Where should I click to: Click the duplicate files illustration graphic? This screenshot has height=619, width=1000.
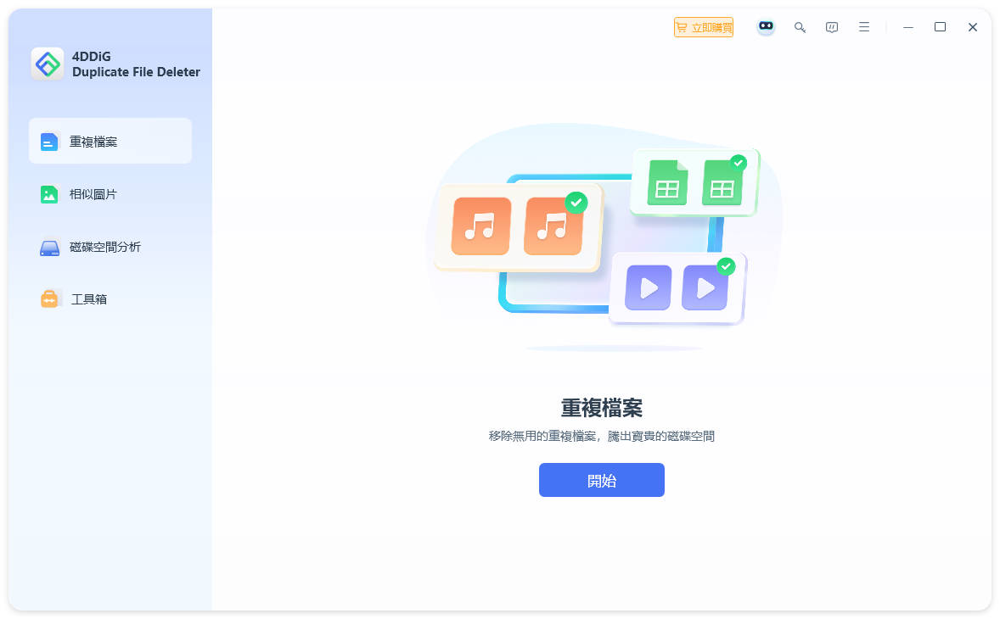pyautogui.click(x=603, y=237)
